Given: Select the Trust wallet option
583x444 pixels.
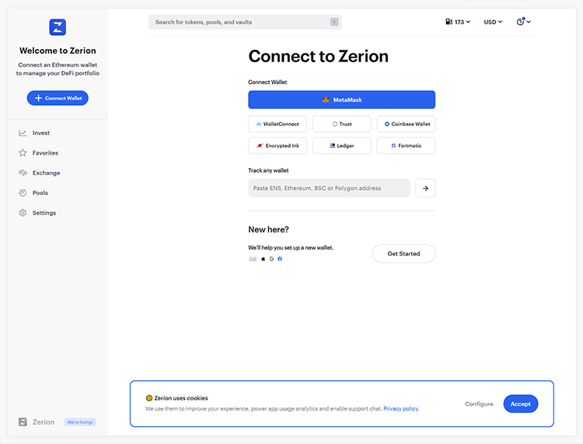Looking at the screenshot, I should (x=341, y=124).
